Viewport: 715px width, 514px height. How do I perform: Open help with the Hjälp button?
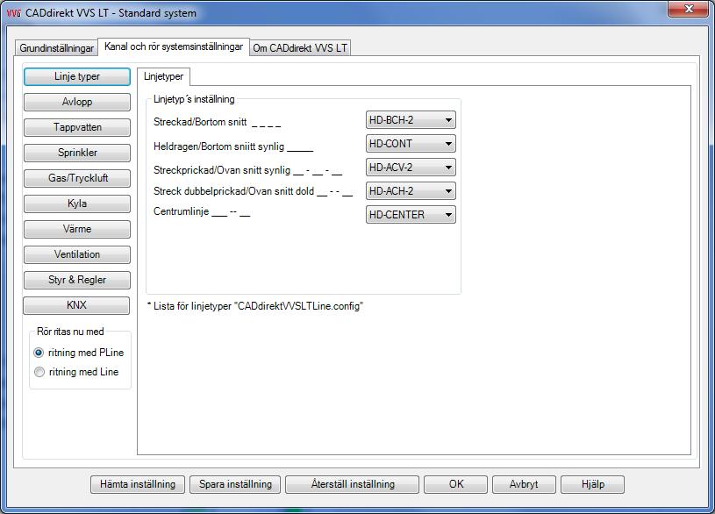[593, 484]
